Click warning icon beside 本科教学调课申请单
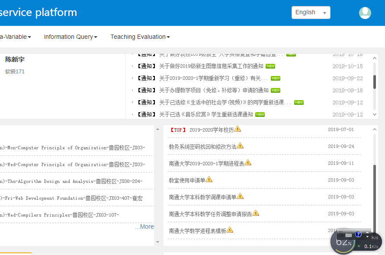385x255 pixels. 240,196
